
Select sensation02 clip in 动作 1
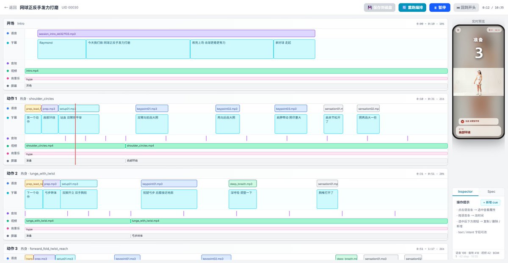pos(368,108)
